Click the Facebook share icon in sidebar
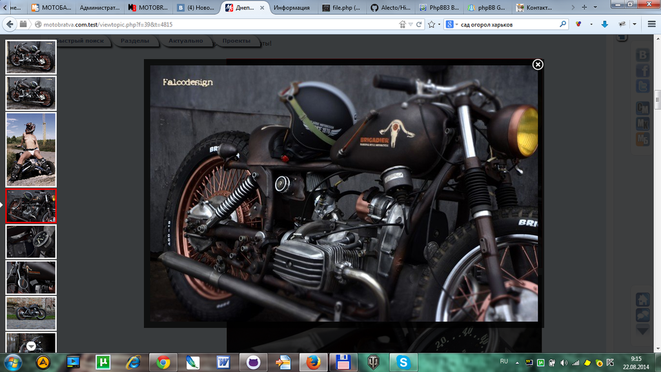 643,71
